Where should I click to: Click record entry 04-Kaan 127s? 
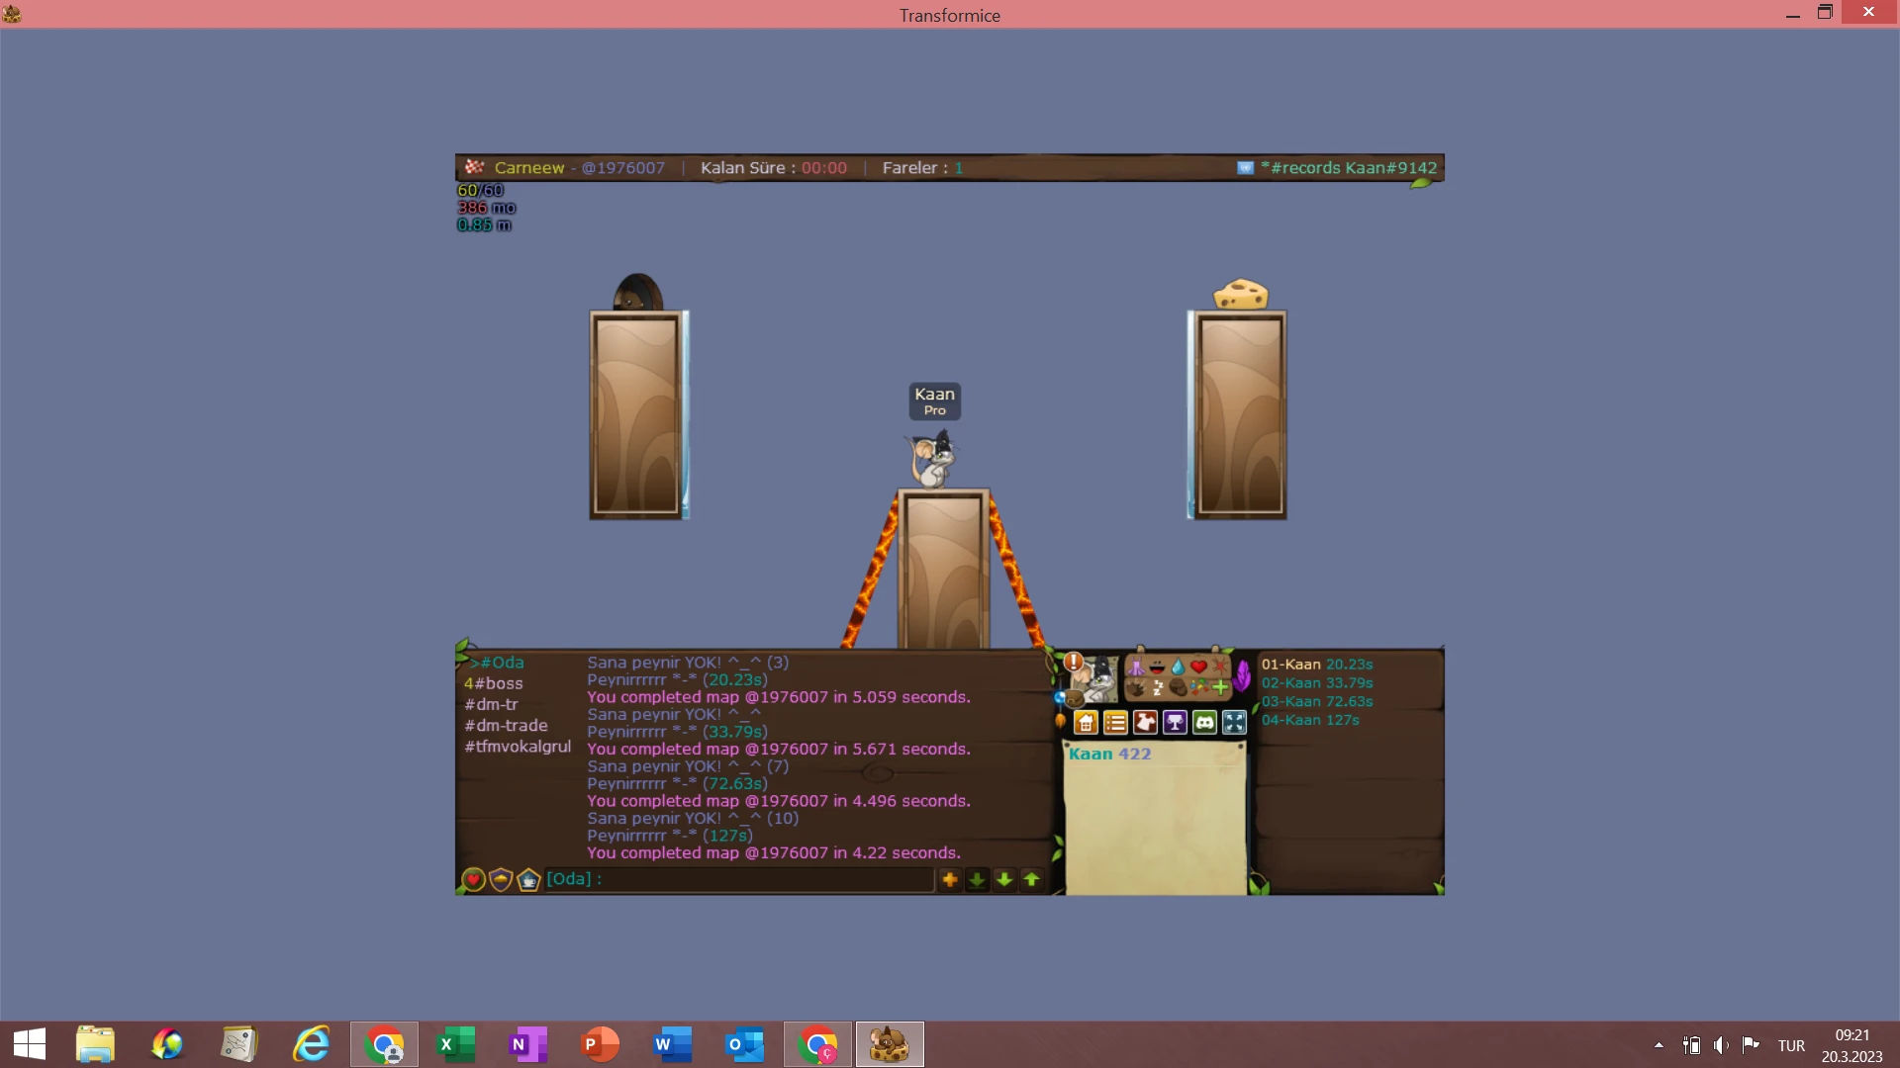point(1310,721)
